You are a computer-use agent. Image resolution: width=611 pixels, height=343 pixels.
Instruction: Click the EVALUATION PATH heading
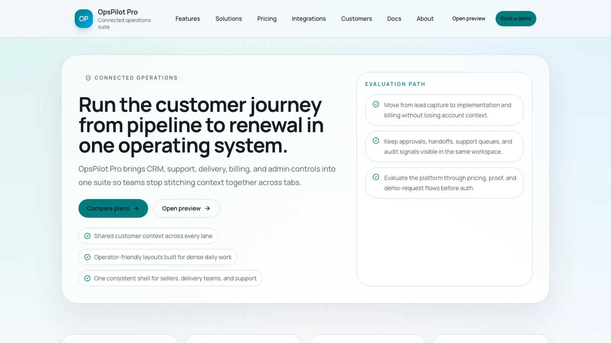click(x=395, y=84)
